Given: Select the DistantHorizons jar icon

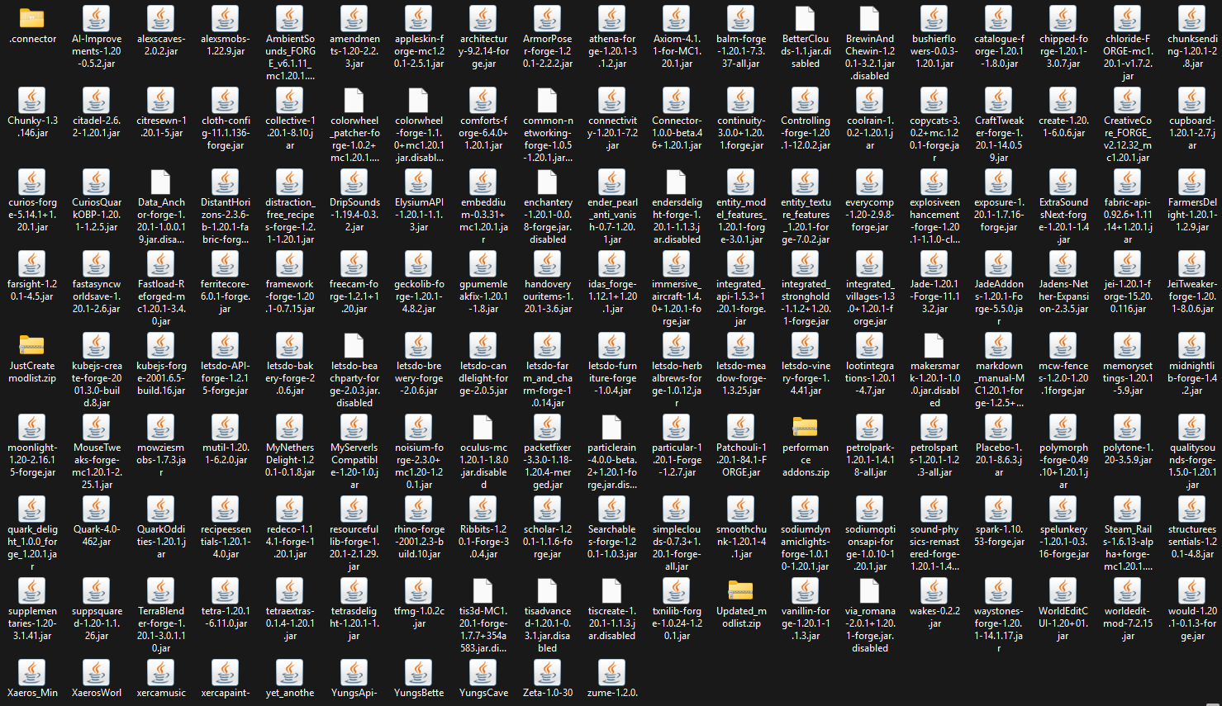Looking at the screenshot, I should (225, 182).
